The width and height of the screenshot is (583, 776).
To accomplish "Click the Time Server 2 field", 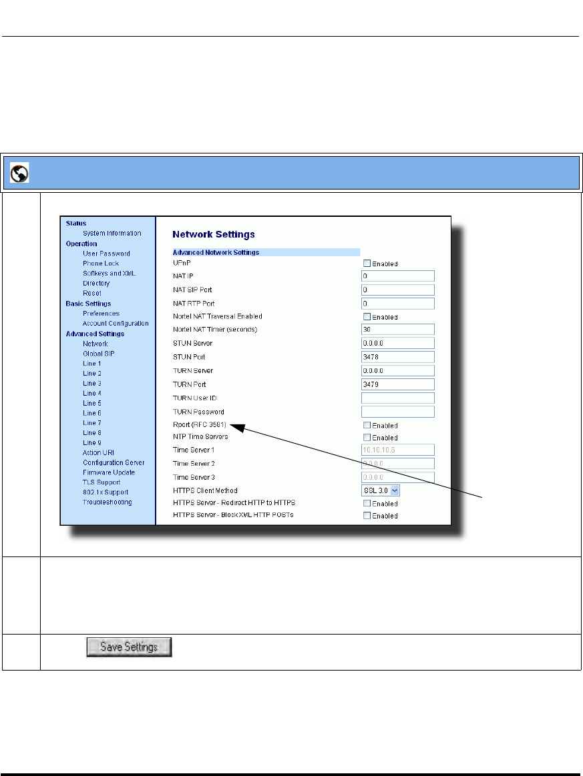I will pyautogui.click(x=398, y=463).
